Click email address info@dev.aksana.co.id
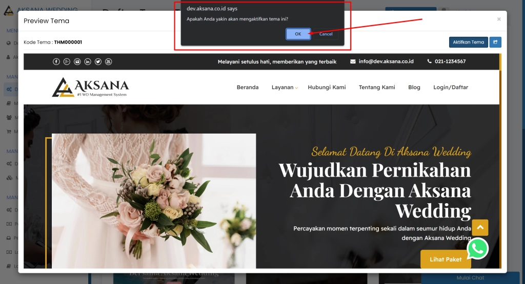This screenshot has width=525, height=284. 386,61
